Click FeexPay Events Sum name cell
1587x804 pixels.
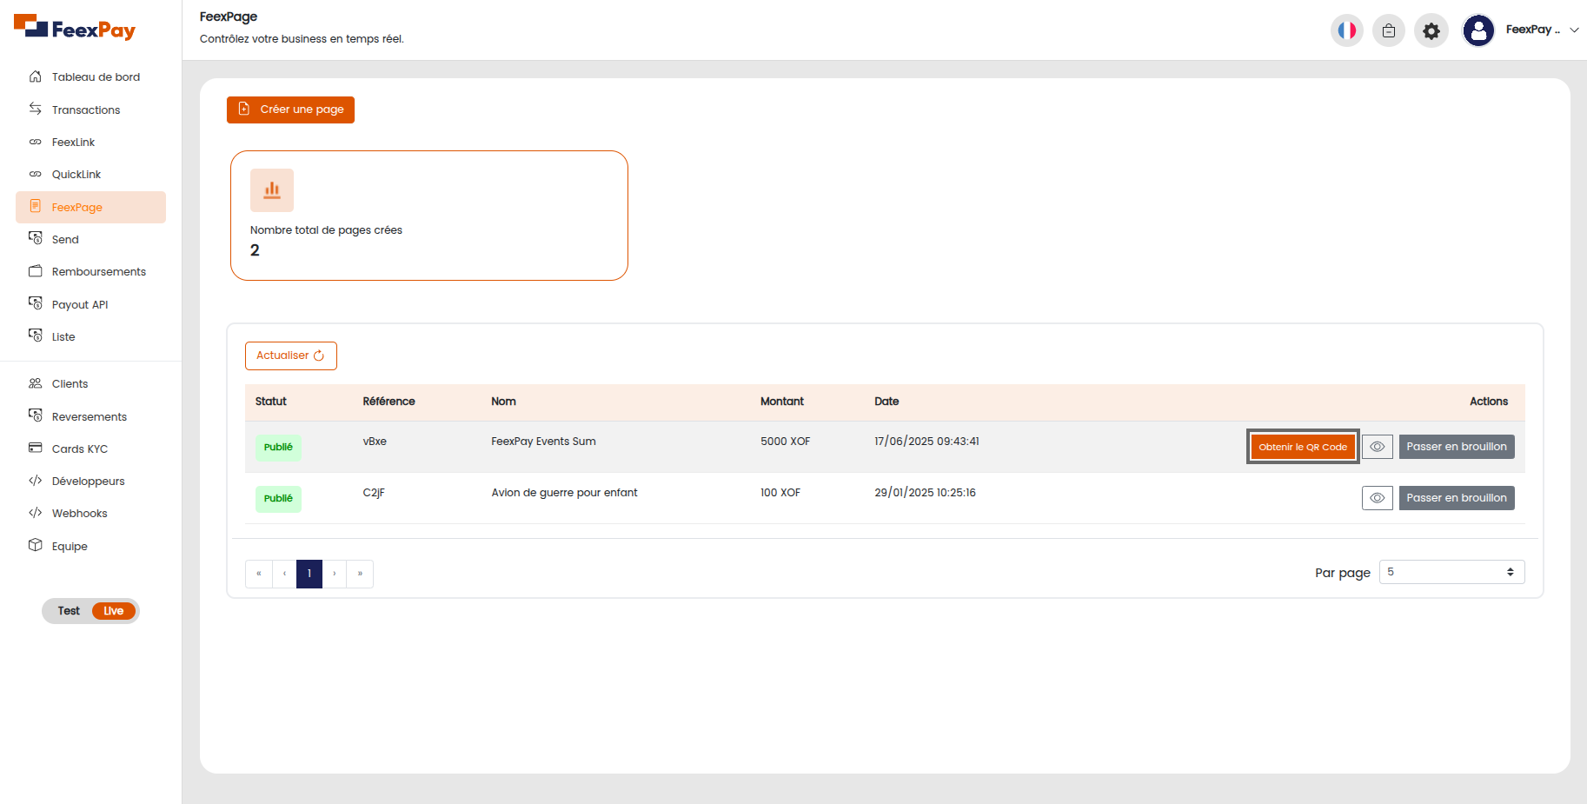(x=543, y=442)
